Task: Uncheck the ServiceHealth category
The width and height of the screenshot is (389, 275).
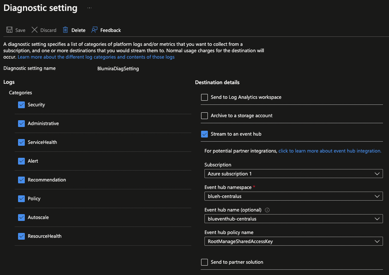Action: click(x=21, y=142)
